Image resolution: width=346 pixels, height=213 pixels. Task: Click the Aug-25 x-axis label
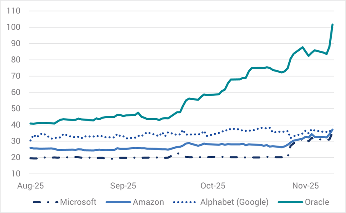point(30,186)
